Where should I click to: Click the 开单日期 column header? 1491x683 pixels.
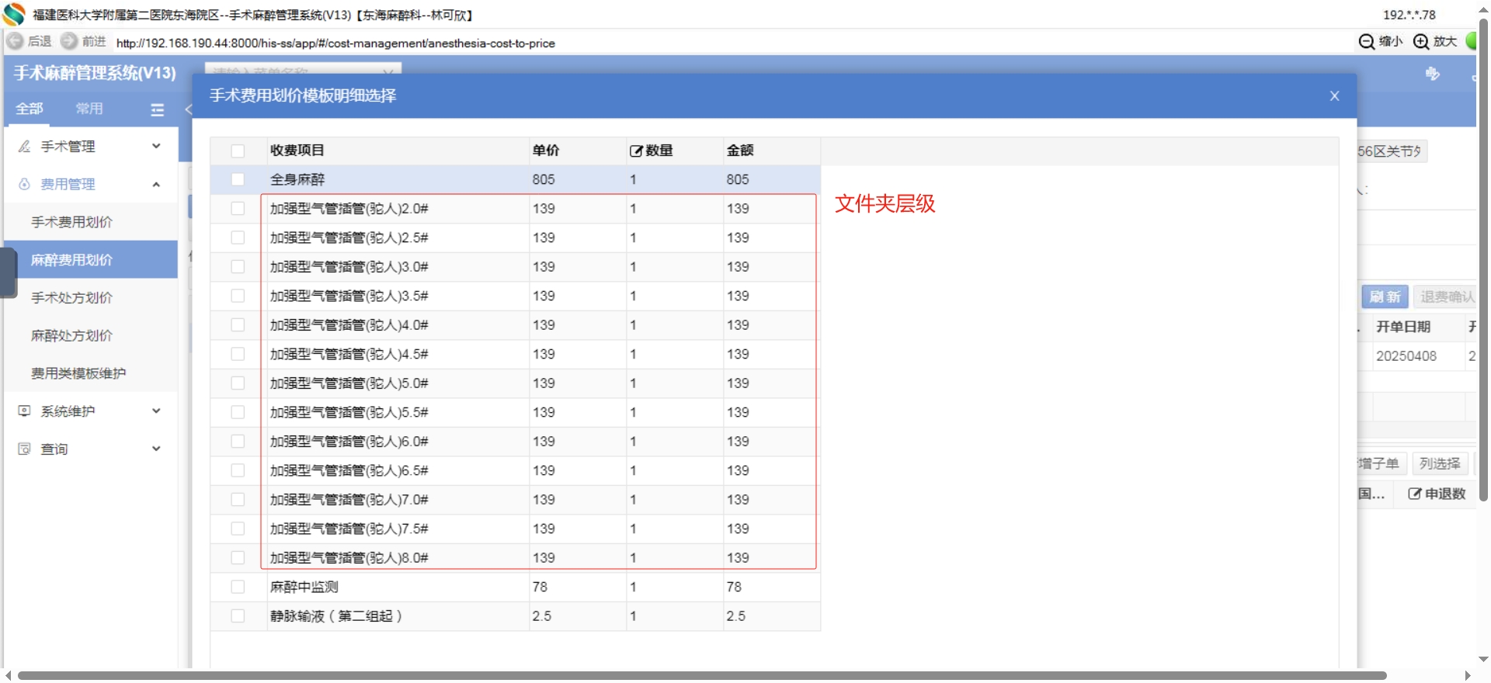[x=1403, y=327]
